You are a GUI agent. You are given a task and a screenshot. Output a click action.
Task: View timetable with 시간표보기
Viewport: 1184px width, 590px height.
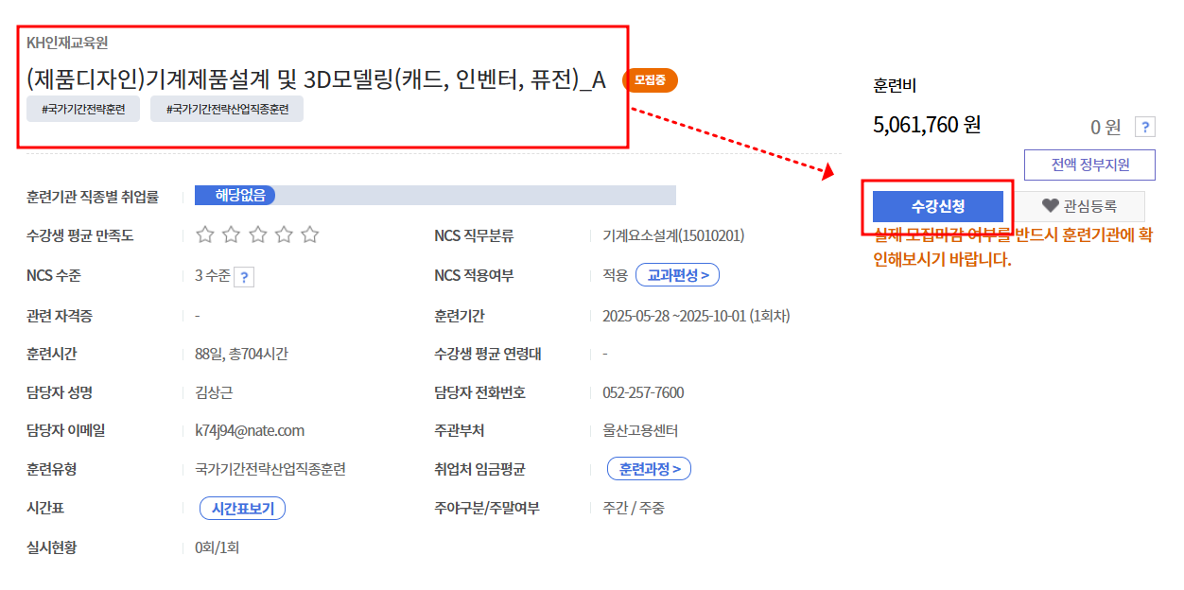tap(242, 509)
